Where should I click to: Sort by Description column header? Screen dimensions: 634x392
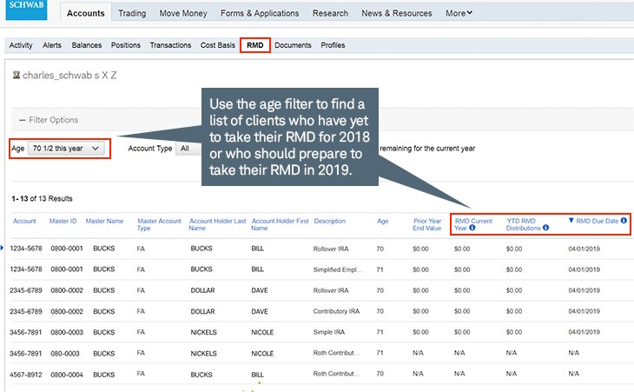pyautogui.click(x=329, y=221)
